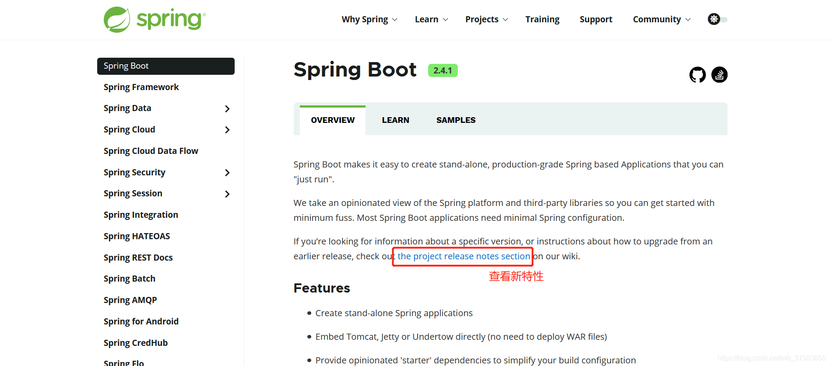Click the 'Embed Tomcat, Jetty or Undertow' bullet
The height and width of the screenshot is (366, 830).
tap(461, 337)
